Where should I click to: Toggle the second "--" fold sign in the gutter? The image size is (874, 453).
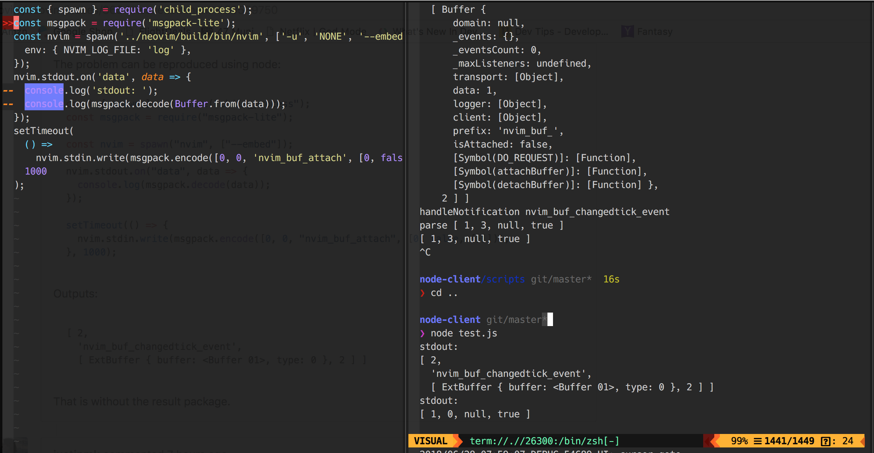point(7,104)
